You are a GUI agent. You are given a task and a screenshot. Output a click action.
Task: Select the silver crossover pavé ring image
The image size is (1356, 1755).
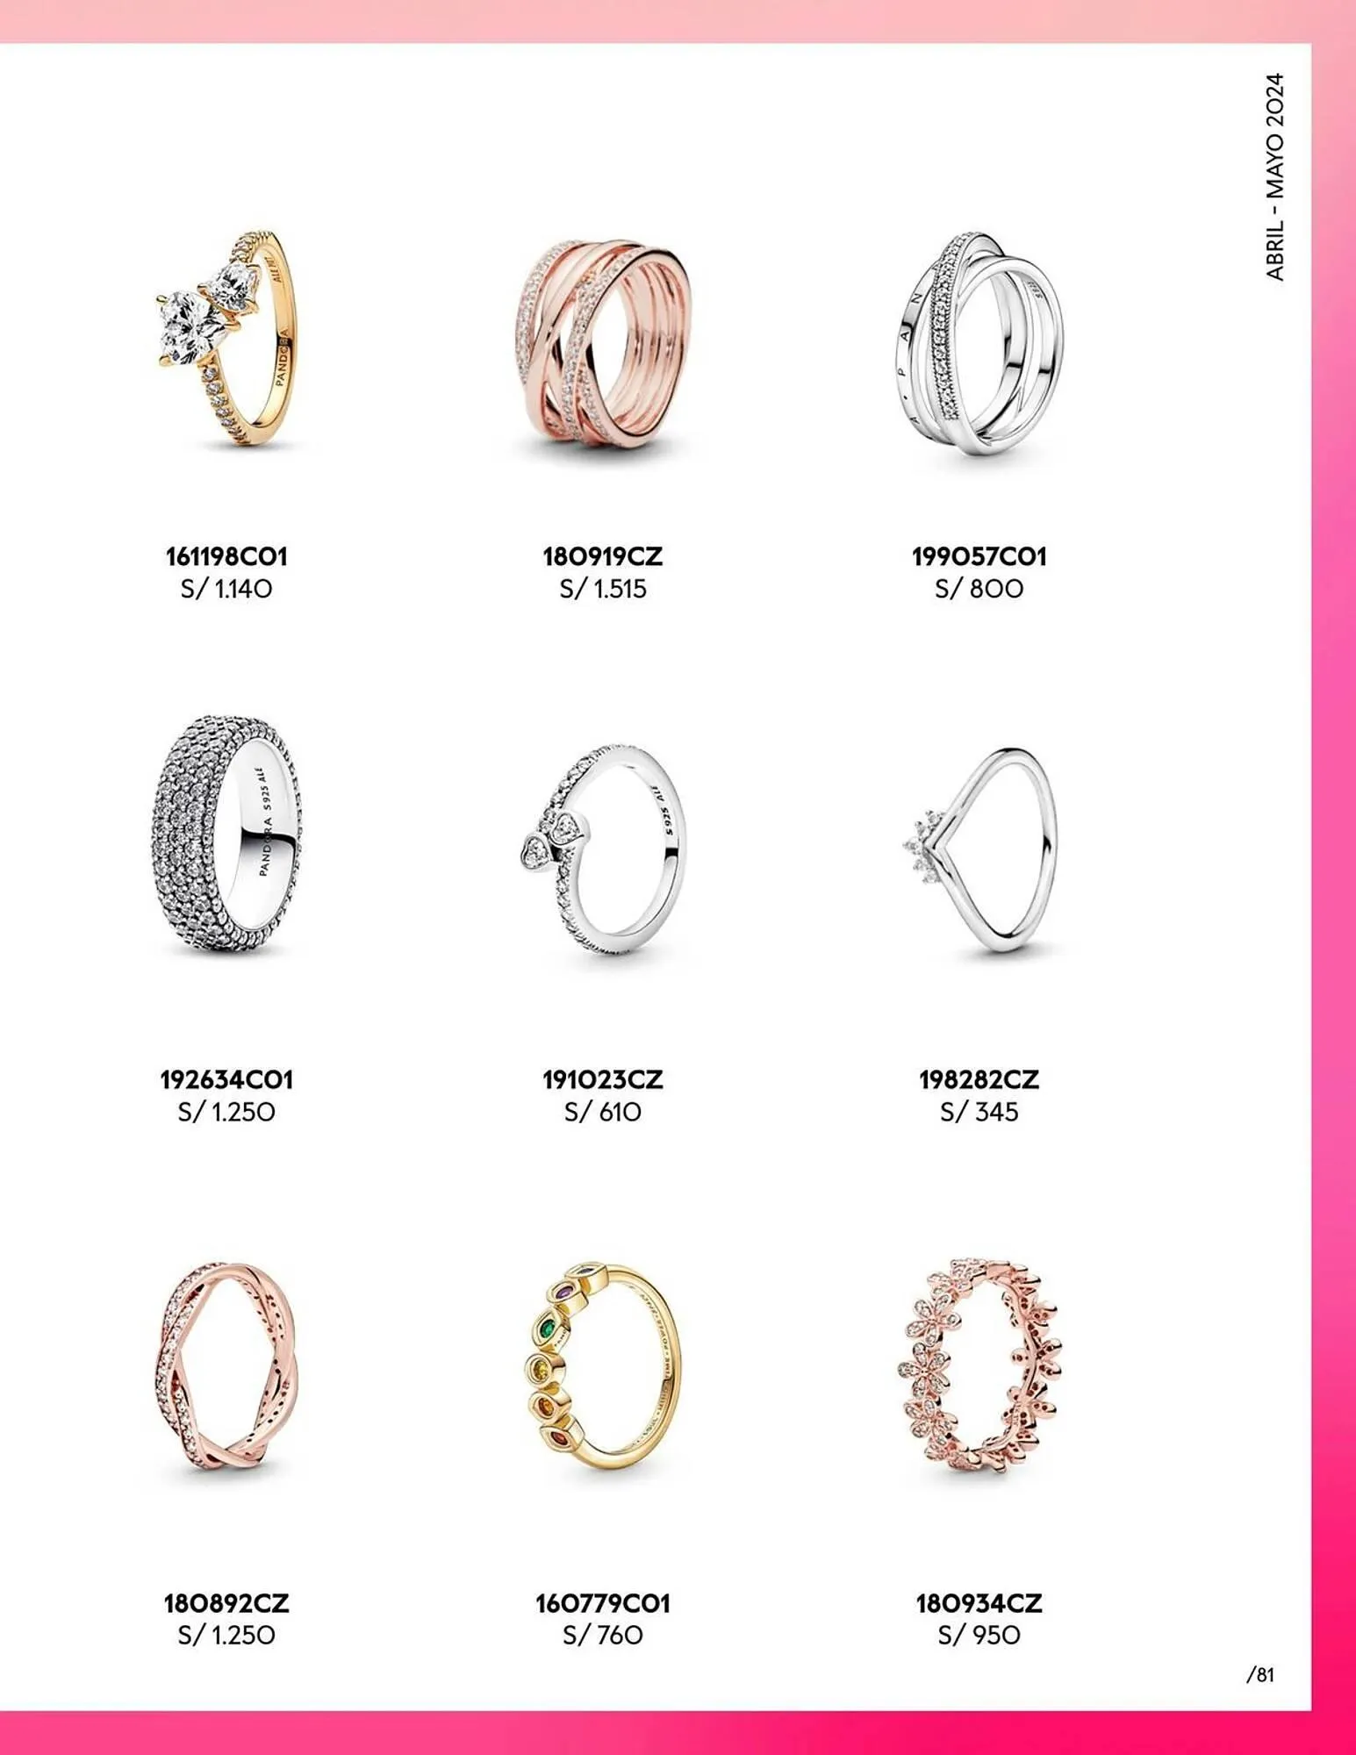[x=980, y=343]
